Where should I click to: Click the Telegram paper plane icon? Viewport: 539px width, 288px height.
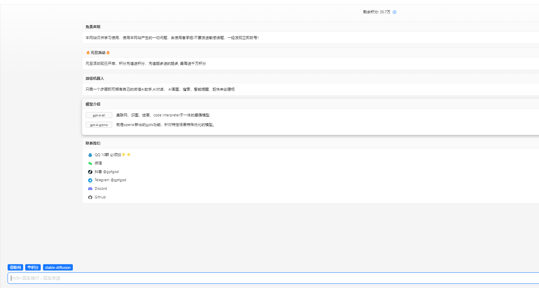(90, 180)
